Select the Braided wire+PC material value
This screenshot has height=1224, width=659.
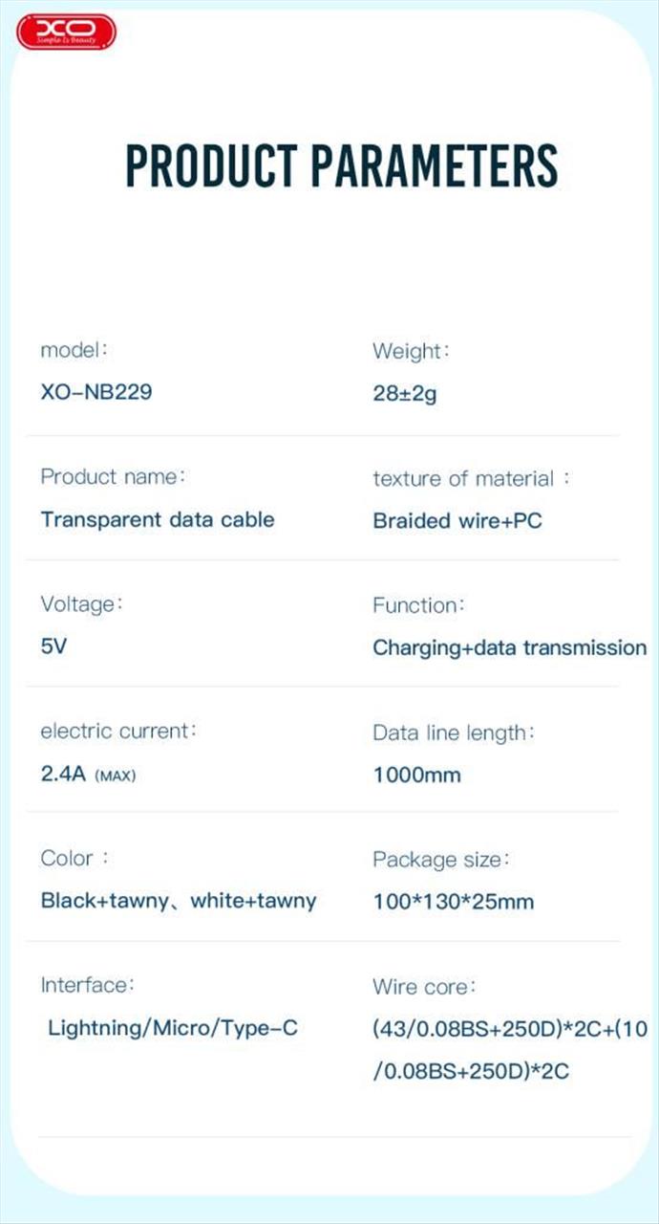point(457,521)
